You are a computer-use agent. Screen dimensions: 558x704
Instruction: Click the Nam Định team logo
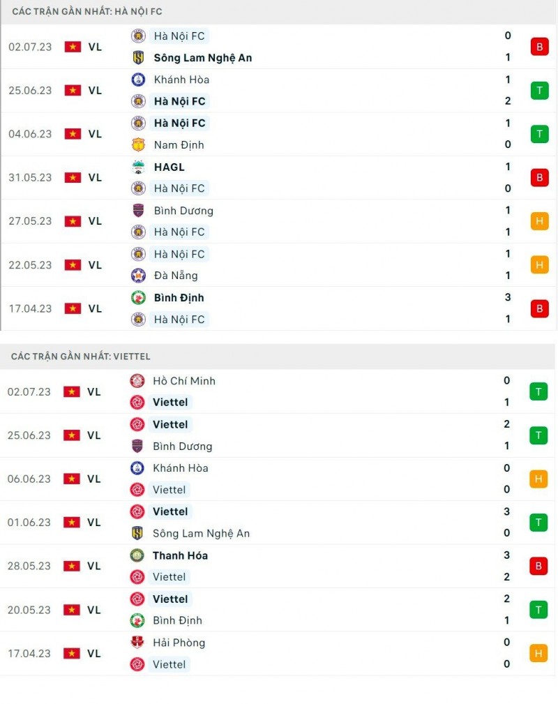[138, 145]
